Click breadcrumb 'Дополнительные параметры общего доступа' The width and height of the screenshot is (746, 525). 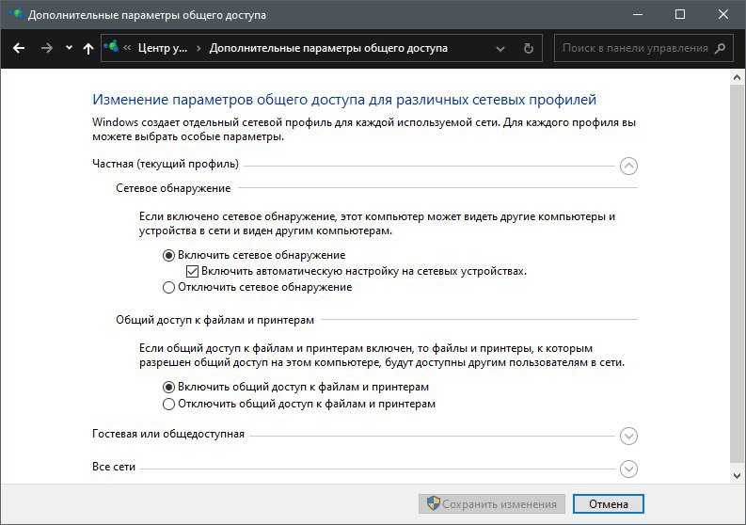[x=328, y=48]
